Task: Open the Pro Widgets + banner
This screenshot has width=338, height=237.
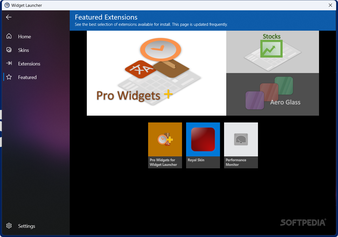Action: [157, 73]
